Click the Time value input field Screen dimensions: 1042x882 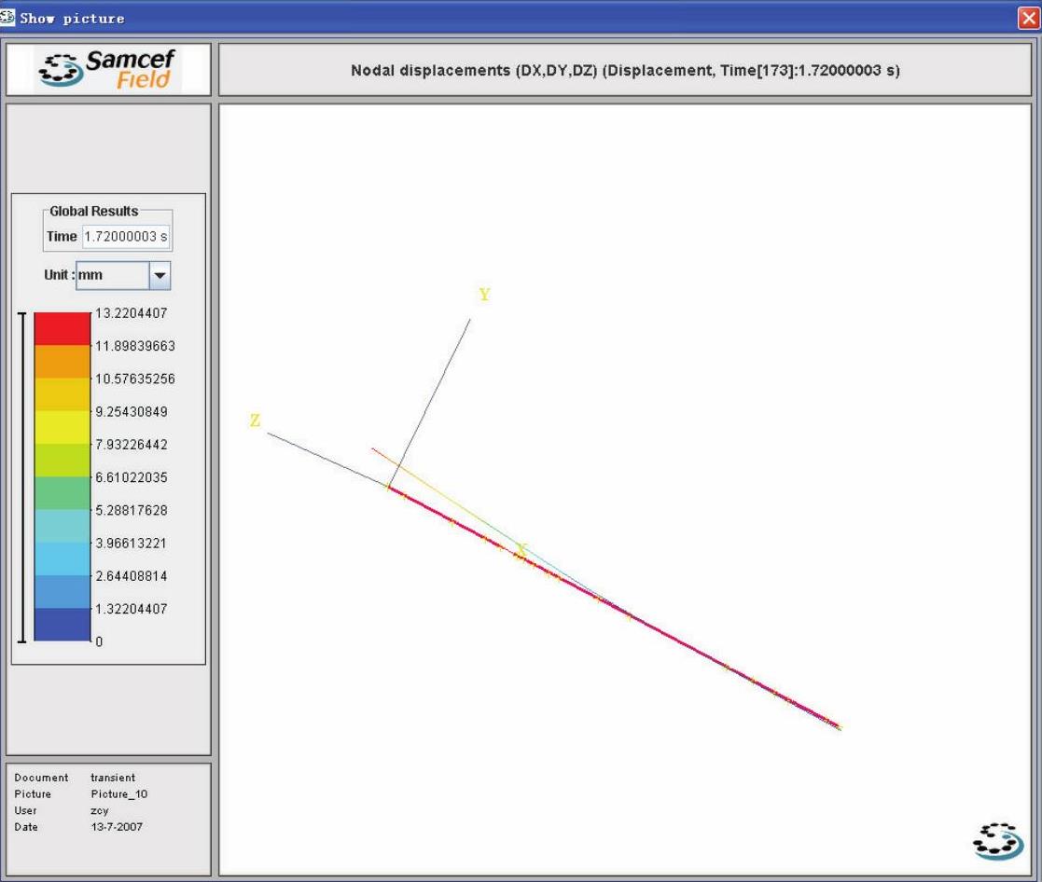coord(125,237)
